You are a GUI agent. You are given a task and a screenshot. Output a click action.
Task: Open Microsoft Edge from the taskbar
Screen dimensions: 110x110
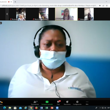point(4,108)
